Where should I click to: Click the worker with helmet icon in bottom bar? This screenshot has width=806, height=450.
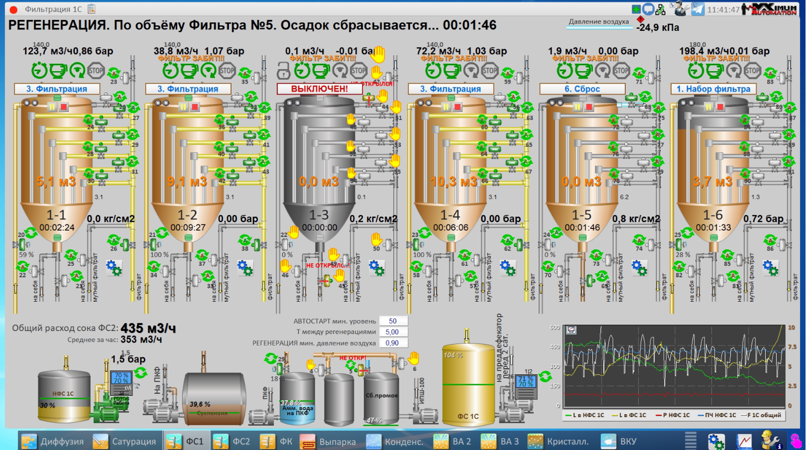(771, 440)
